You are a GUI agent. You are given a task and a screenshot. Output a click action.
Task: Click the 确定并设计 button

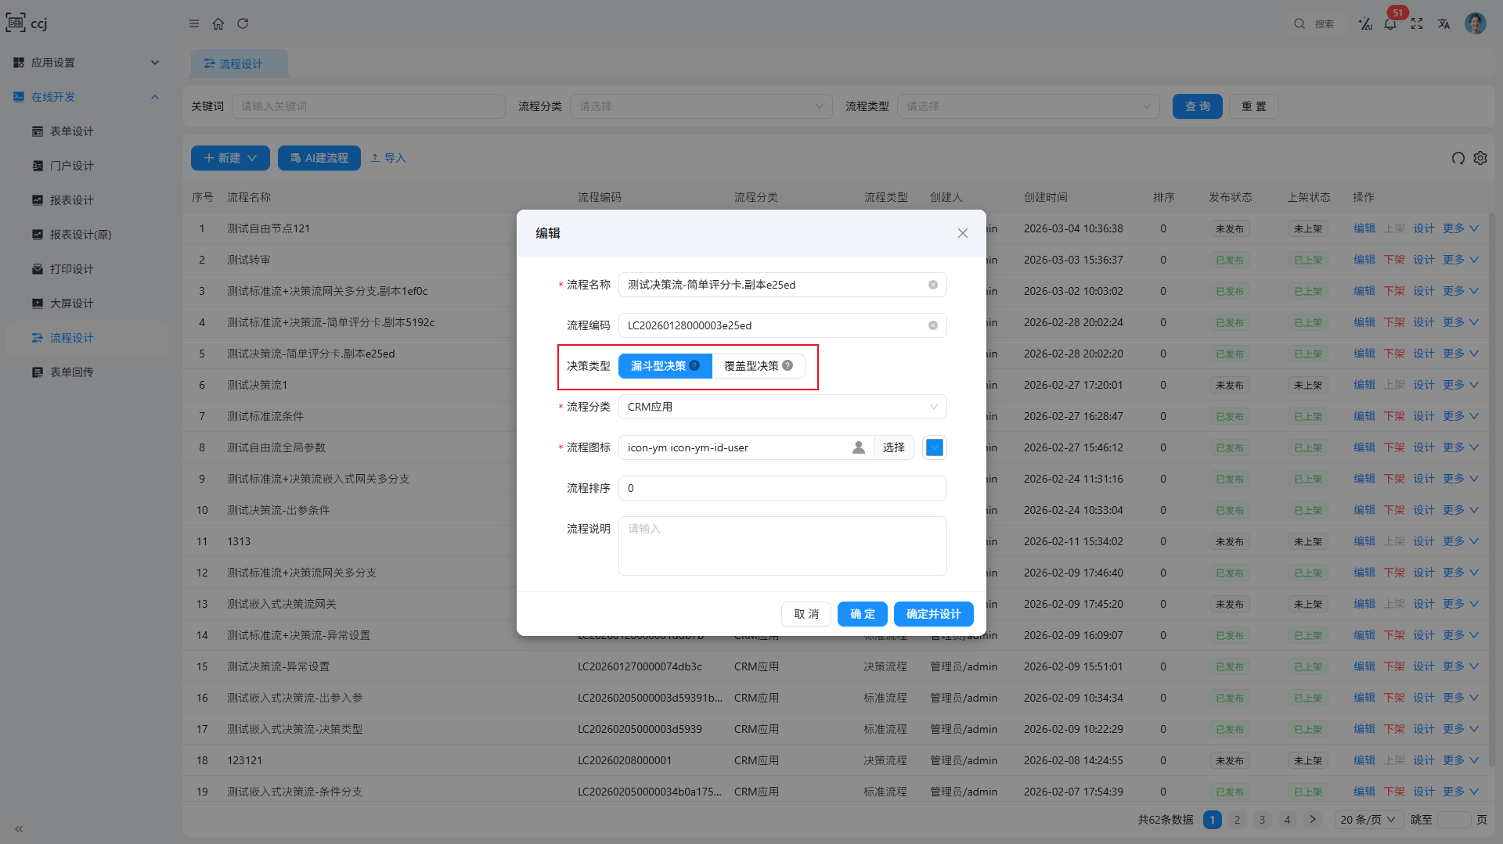tap(933, 614)
